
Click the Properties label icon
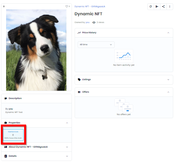pos(6,123)
